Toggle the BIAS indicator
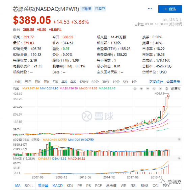This screenshot has width=187, height=190. [144, 186]
